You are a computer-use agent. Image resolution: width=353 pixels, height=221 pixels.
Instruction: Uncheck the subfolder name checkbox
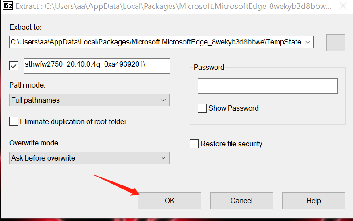[x=14, y=66]
